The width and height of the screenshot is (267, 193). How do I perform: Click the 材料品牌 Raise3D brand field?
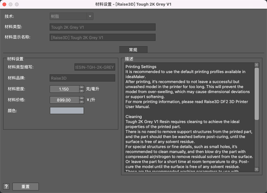(82, 78)
